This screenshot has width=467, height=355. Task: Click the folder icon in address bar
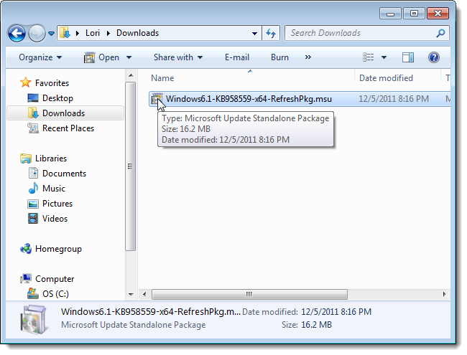coord(65,33)
